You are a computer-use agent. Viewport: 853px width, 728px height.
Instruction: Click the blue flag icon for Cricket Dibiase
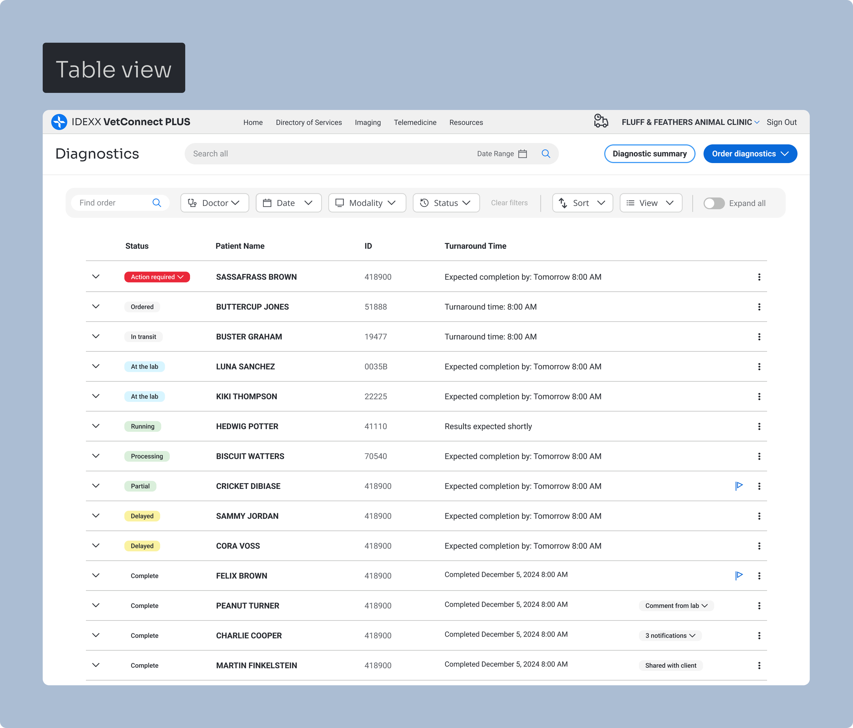(x=739, y=485)
